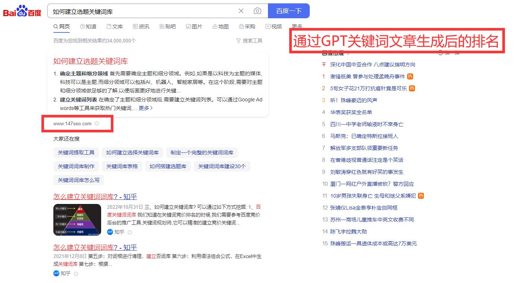Open the 资讯 tab
Viewport: 515px width, 283px height.
(x=141, y=26)
